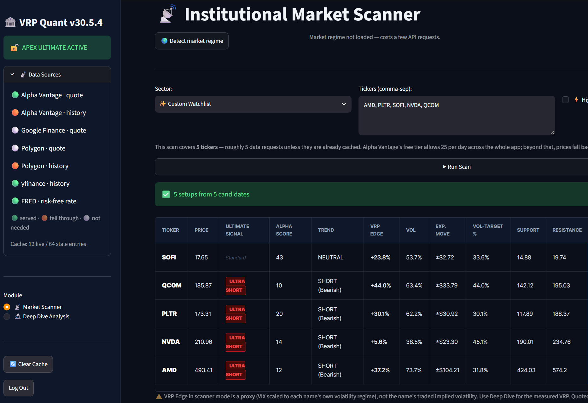Image resolution: width=588 pixels, height=403 pixels.
Task: Tick the checkbox beside the lightning bolt
Action: pyautogui.click(x=565, y=99)
